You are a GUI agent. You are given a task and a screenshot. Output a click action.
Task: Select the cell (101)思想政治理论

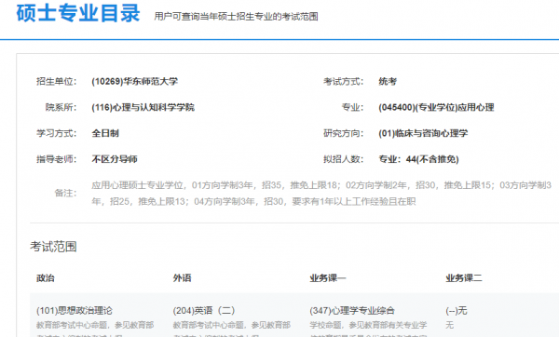(x=75, y=311)
